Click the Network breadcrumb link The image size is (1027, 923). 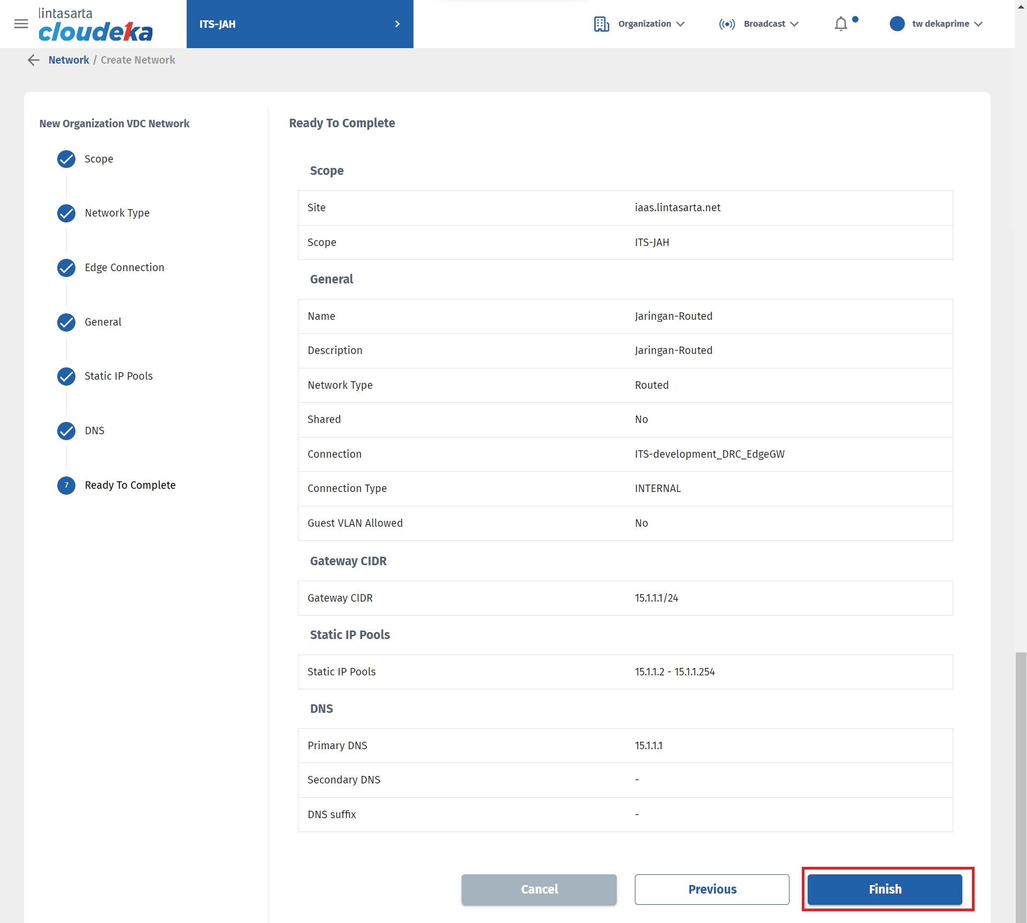[68, 60]
